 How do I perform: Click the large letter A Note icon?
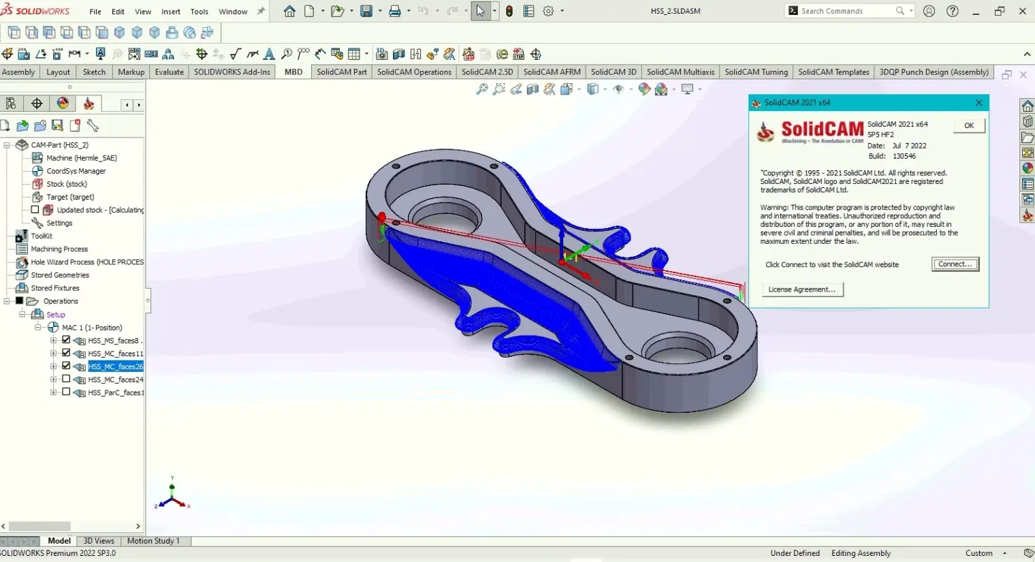269,54
